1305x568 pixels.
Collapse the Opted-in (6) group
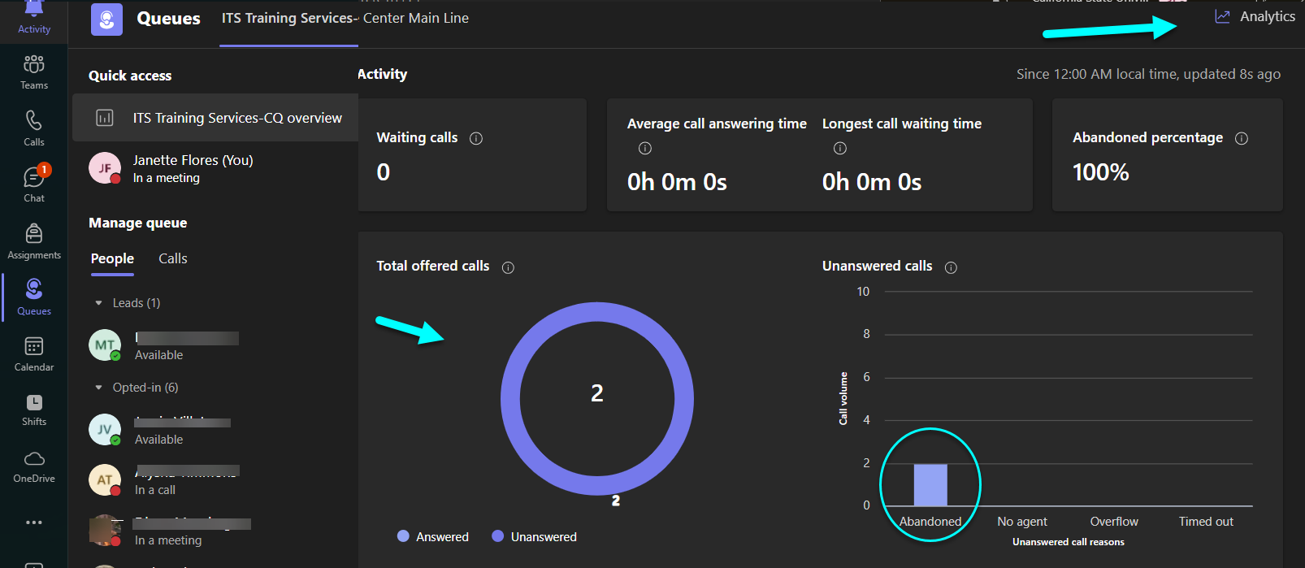(x=99, y=388)
